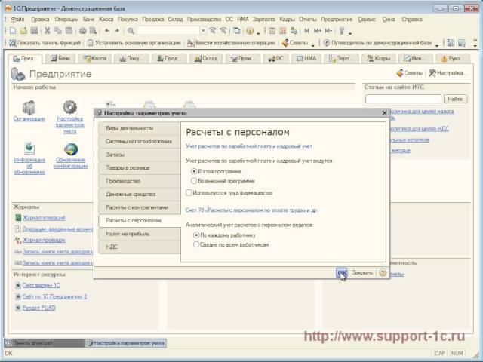
Task: Open Настройка параметров учета gear icon
Action: click(x=69, y=106)
